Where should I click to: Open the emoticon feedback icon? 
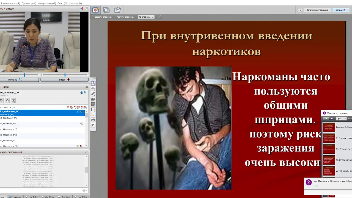(1, 101)
